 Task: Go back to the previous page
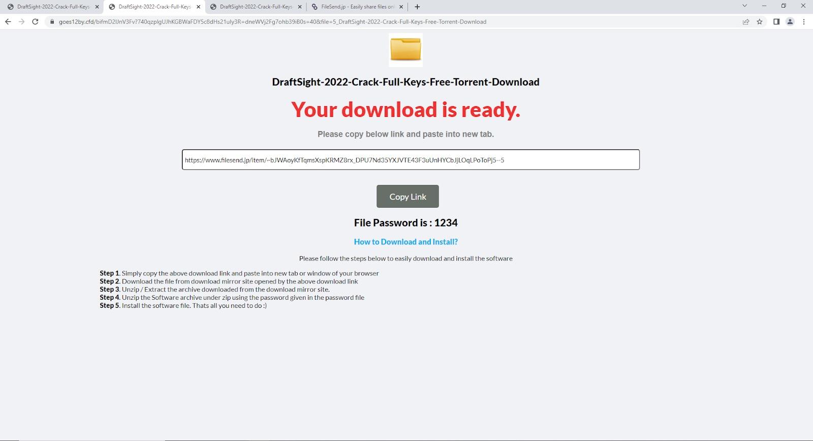tap(8, 21)
